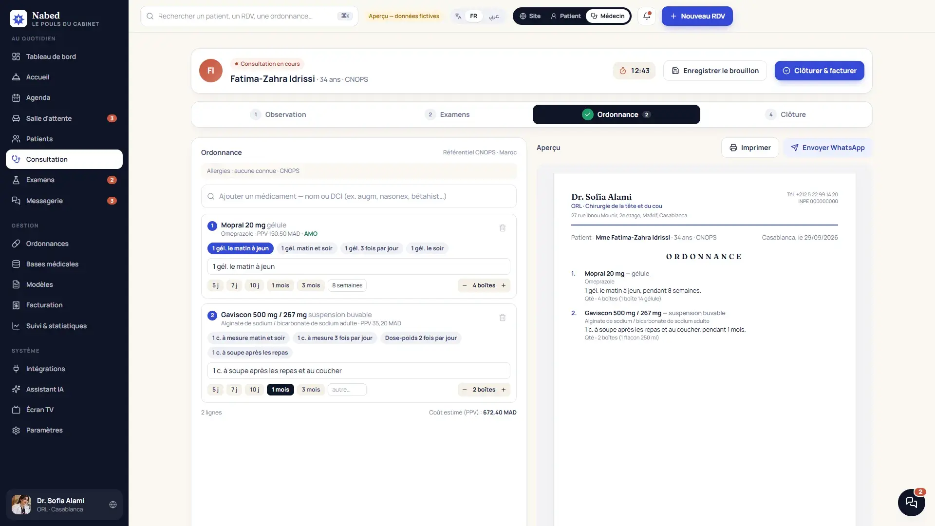This screenshot has height=526, width=935.
Task: Switch view to Patient
Action: tap(566, 16)
